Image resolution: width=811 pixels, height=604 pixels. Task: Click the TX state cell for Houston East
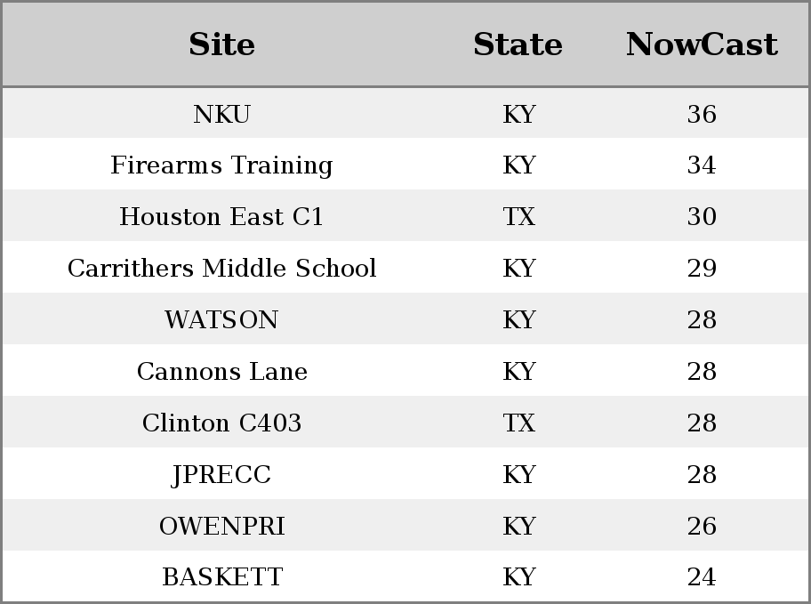click(518, 216)
